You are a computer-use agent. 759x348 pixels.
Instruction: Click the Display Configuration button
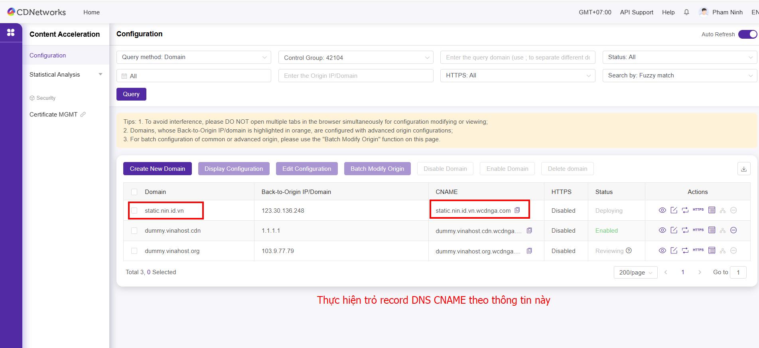(x=234, y=169)
